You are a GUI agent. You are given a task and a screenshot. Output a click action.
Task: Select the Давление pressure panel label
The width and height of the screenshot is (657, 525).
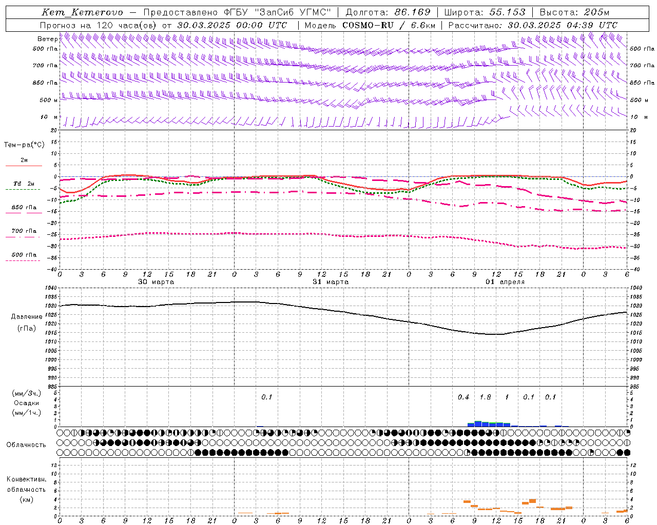pos(27,316)
